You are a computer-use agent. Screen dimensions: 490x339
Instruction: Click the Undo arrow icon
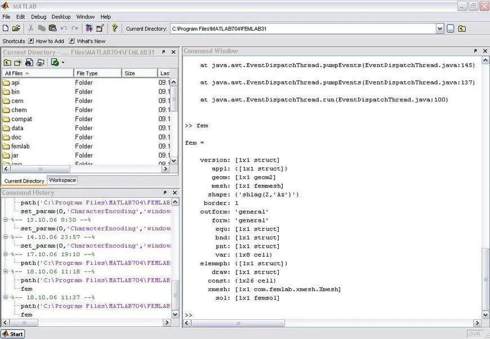point(64,28)
